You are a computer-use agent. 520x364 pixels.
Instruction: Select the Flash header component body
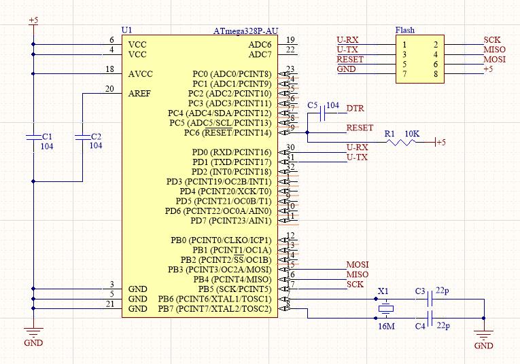420,59
